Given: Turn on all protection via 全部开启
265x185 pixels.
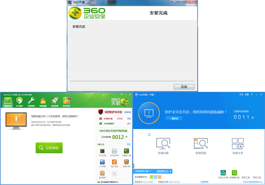Looking at the screenshot, I should 127,112.
